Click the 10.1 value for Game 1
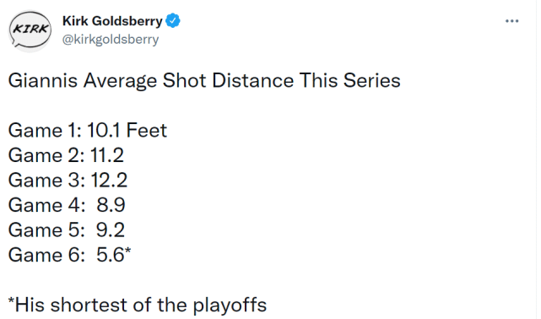Screen dimensions: 541x319 coord(104,130)
